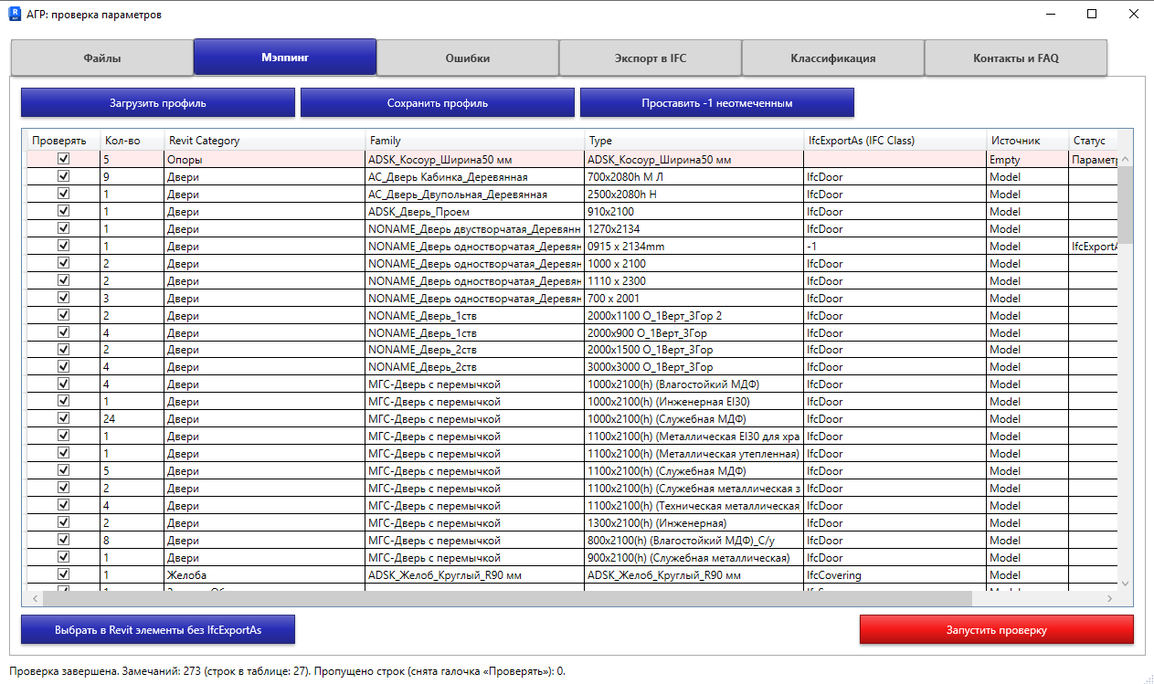Uncheck the Опоры row checkbox
Screen dimensions: 1154x684
63,159
